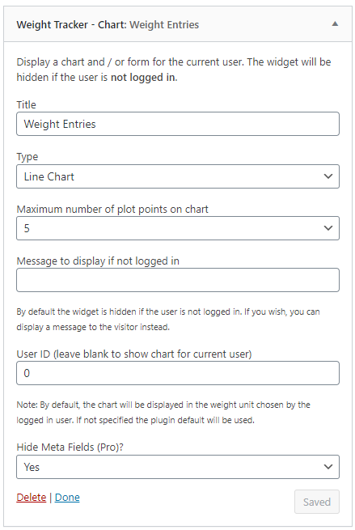Screen dimensions: 355x530
Task: Focus the User ID field containing 0
Action: [x=178, y=373]
